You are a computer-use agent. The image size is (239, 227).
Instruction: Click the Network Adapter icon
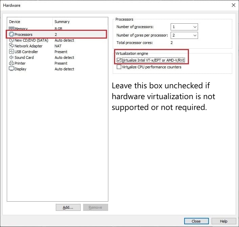point(12,46)
